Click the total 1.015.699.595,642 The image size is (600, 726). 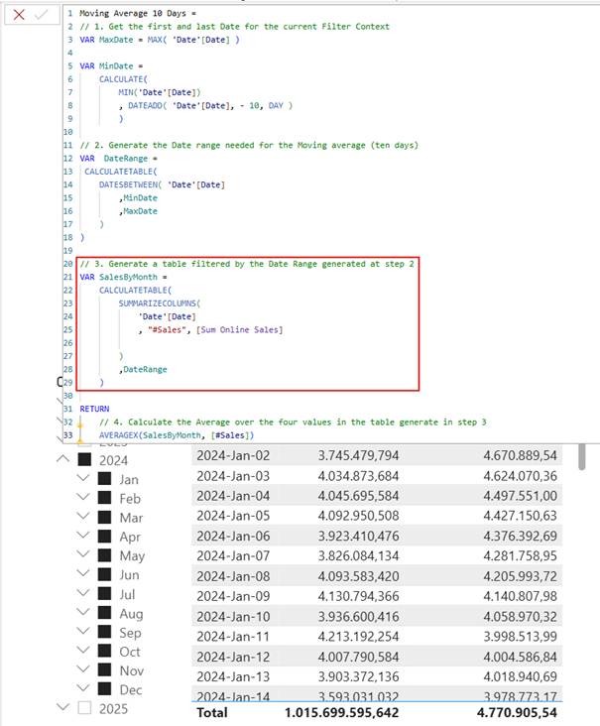342,712
